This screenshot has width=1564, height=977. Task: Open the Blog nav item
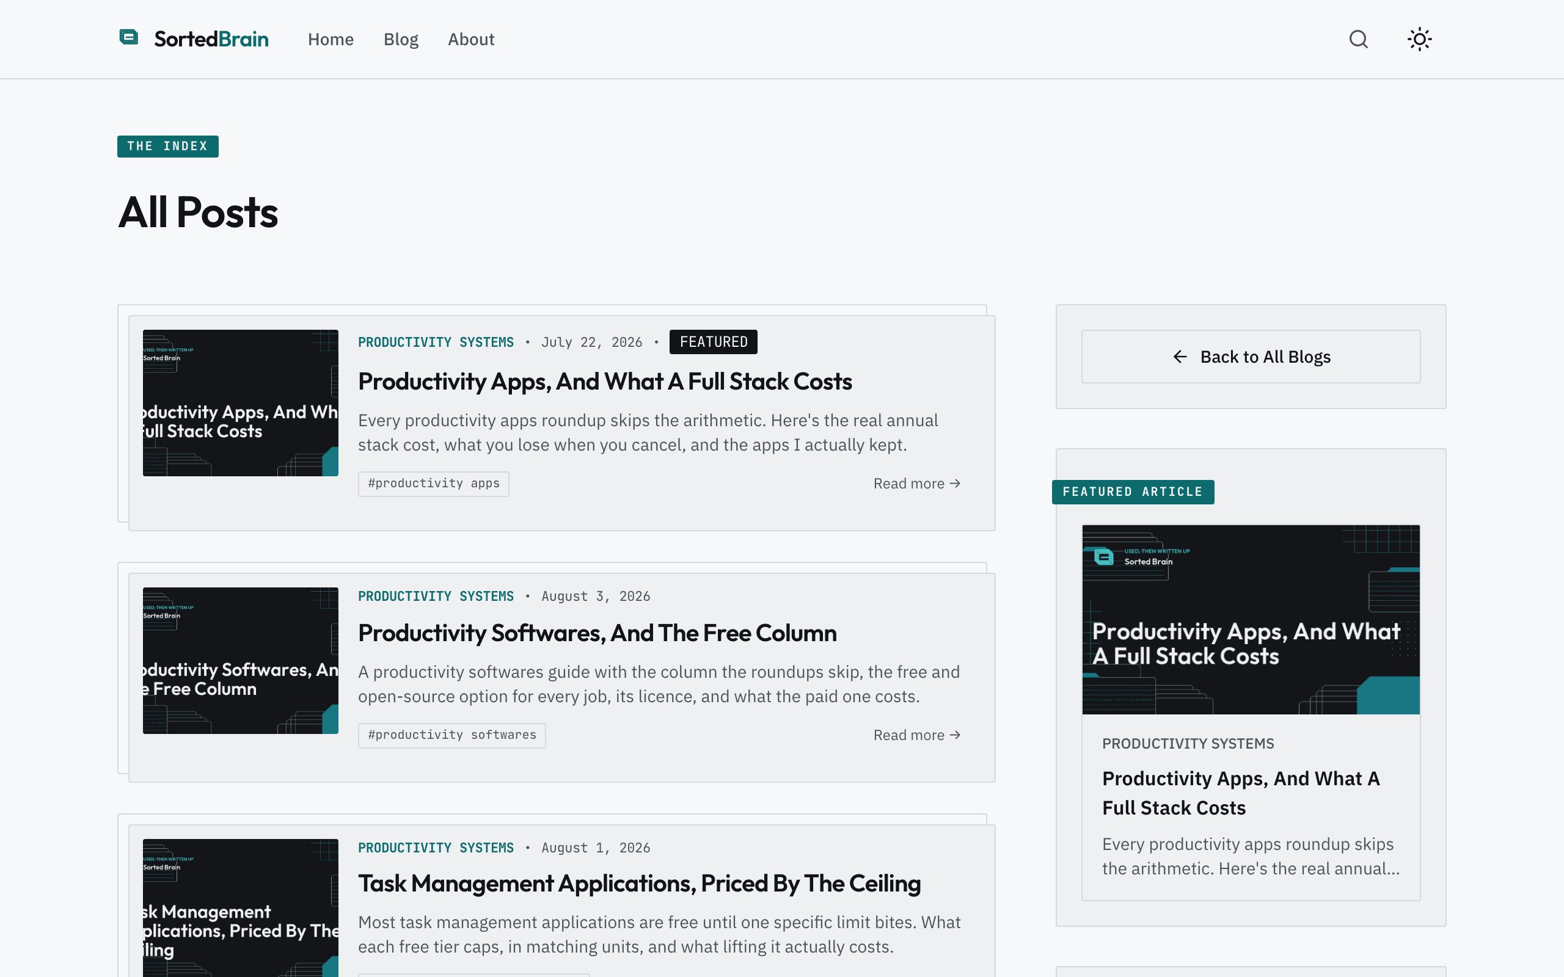click(401, 40)
